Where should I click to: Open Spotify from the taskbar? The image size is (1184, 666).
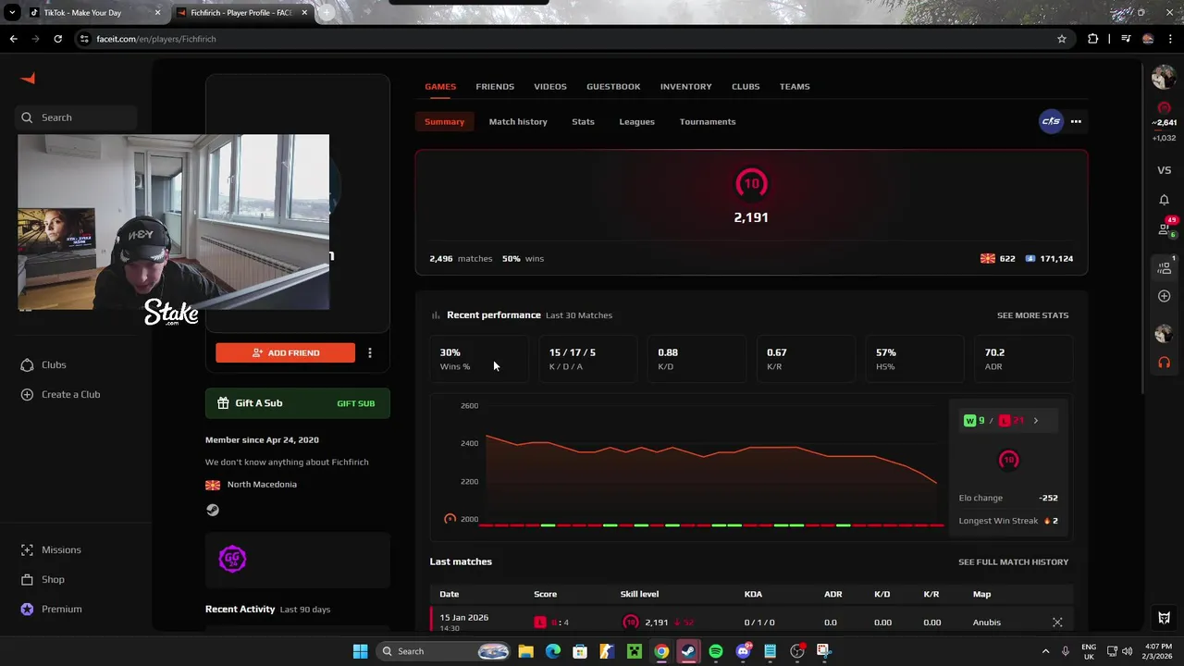click(716, 651)
